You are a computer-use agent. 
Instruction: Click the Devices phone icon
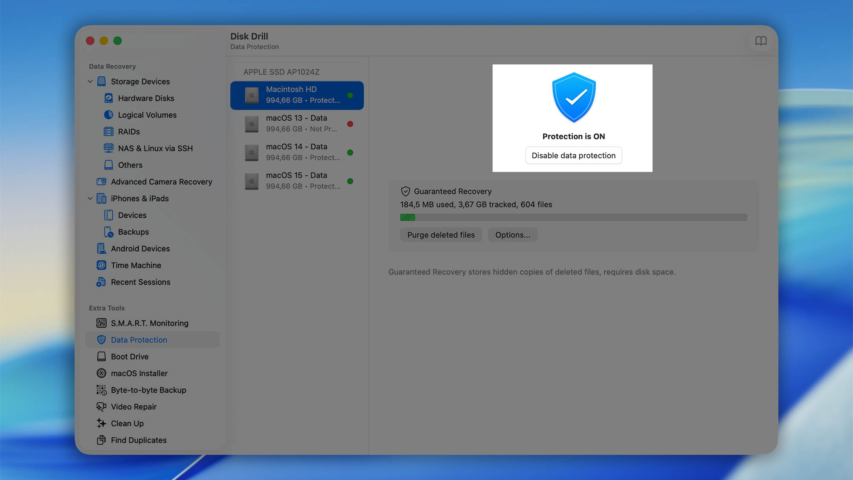(108, 215)
